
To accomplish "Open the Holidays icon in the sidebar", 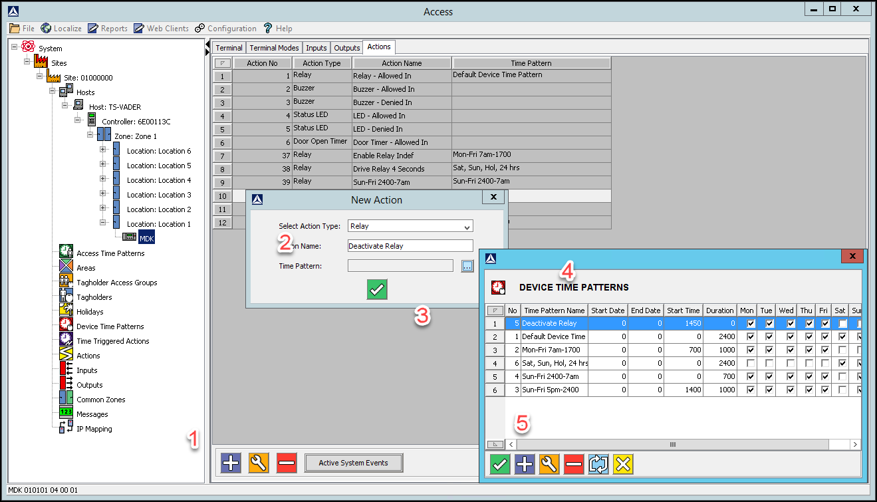I will coord(66,311).
